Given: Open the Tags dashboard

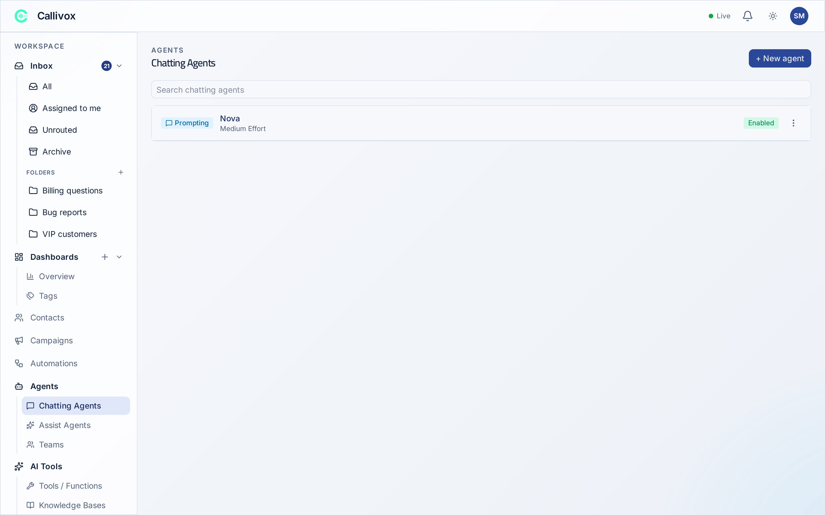Looking at the screenshot, I should [x=76, y=296].
